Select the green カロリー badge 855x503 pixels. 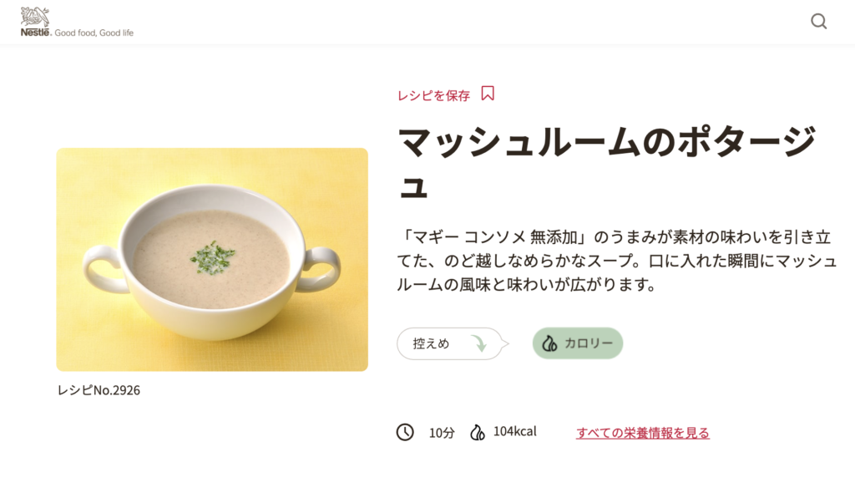(577, 343)
